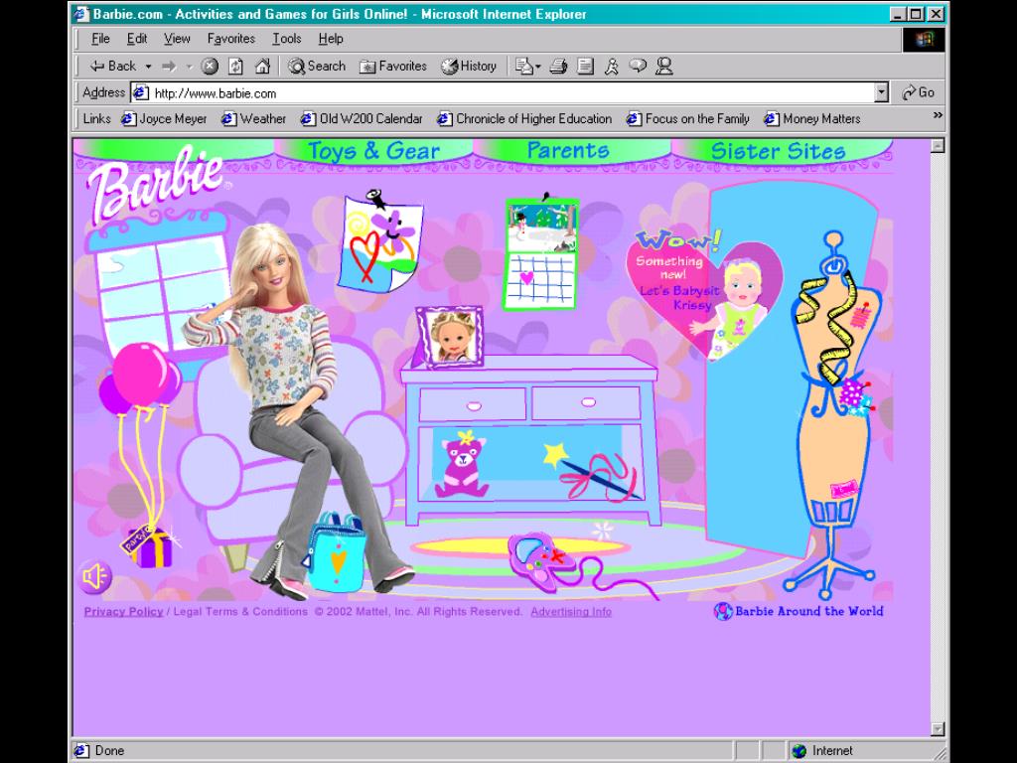
Task: Open the Back history dropdown arrow
Action: [148, 67]
